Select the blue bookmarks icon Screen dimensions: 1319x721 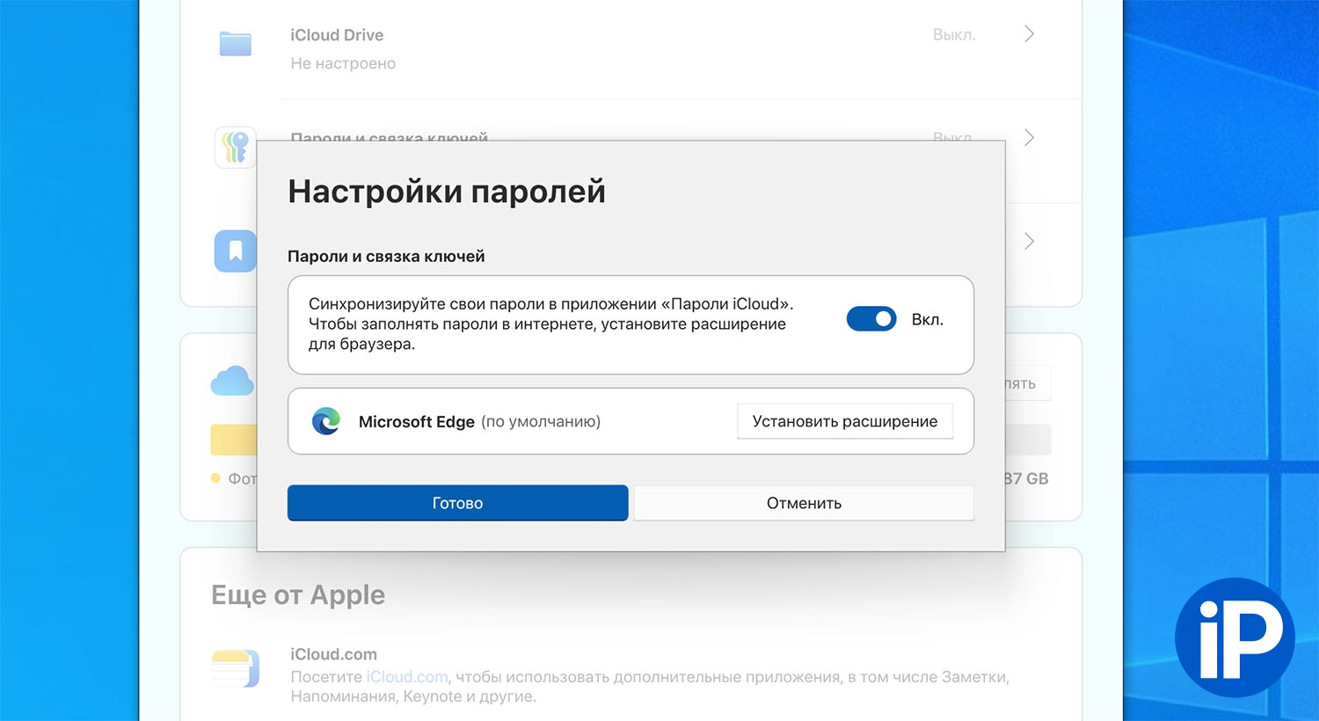236,251
